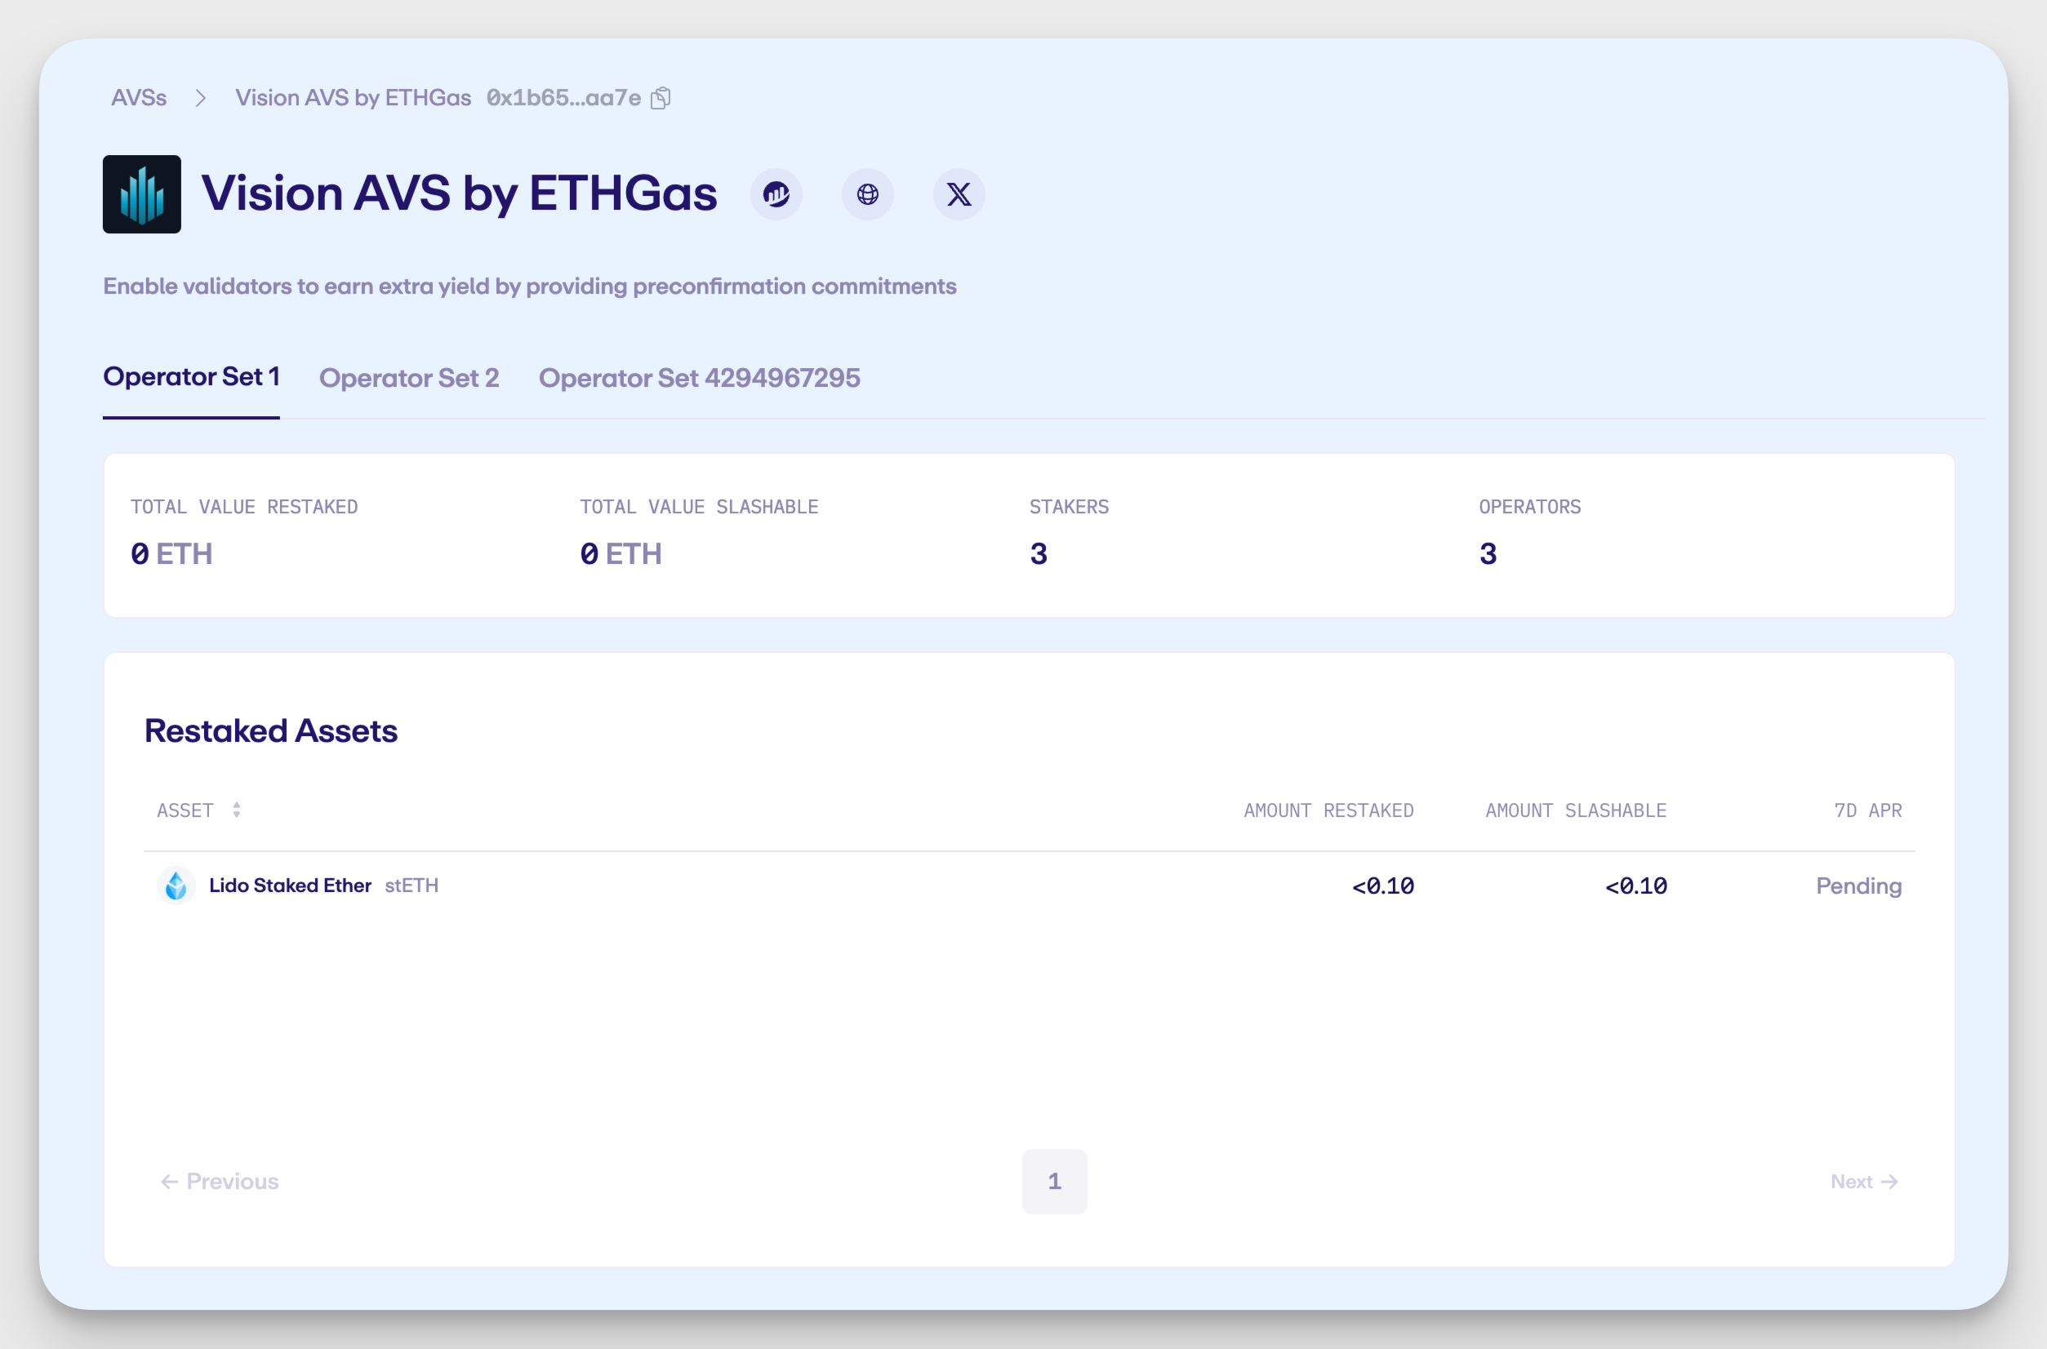The width and height of the screenshot is (2047, 1349).
Task: Open the website globe icon
Action: [x=868, y=194]
